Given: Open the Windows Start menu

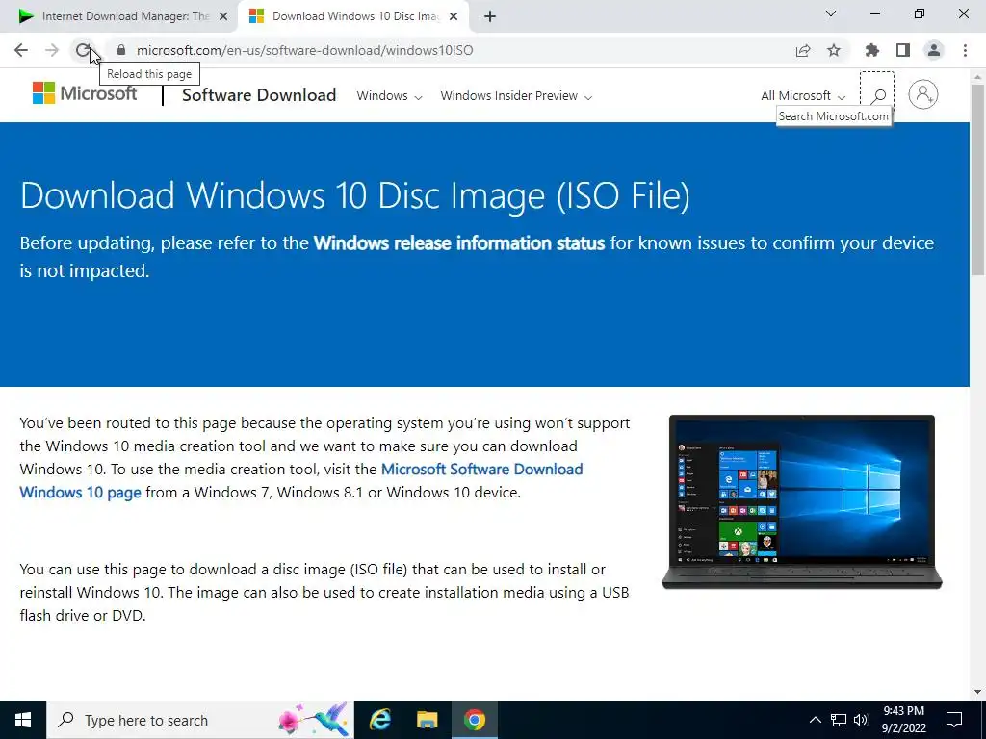Looking at the screenshot, I should (23, 720).
